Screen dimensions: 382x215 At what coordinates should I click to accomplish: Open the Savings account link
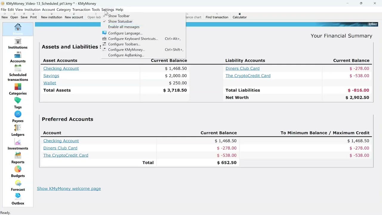(x=51, y=76)
